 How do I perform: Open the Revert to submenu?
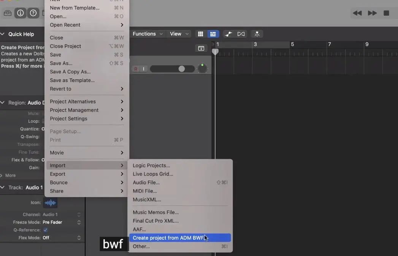pyautogui.click(x=87, y=89)
